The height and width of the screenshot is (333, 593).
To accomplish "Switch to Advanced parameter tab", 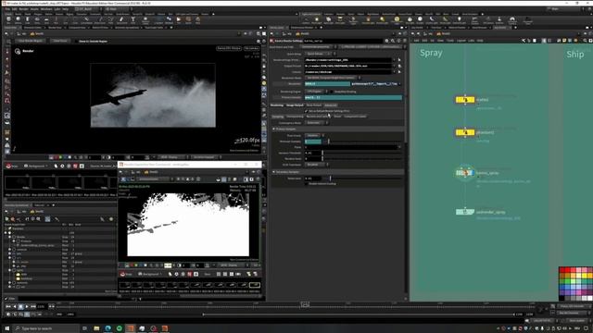I will tap(331, 105).
